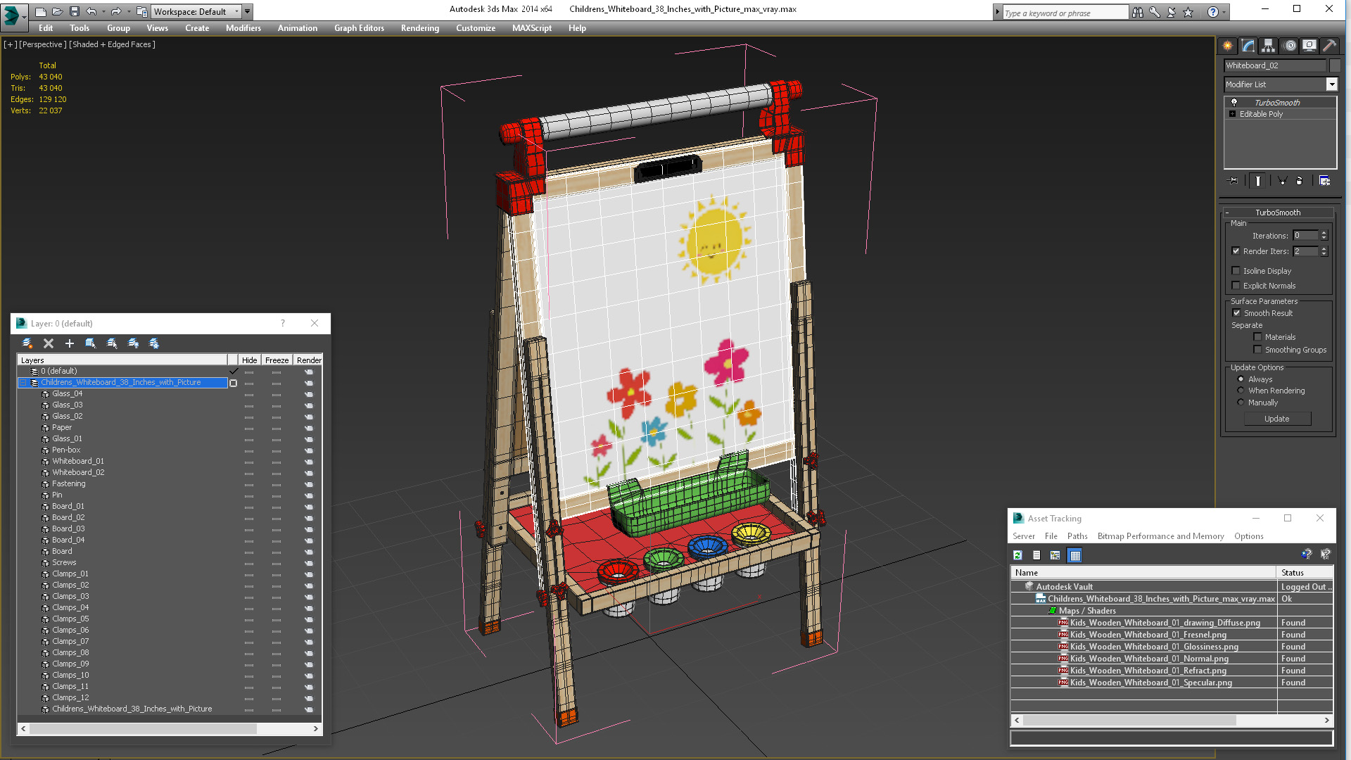
Task: Click Make Unique modifier icon
Action: tap(1282, 181)
